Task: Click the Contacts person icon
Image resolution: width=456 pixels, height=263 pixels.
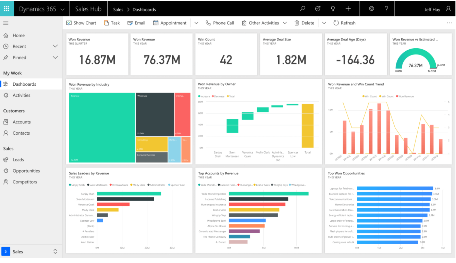Action: [x=6, y=133]
